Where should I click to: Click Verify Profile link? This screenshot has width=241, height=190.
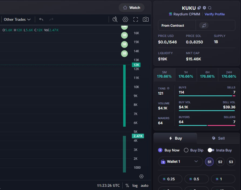click(x=215, y=14)
